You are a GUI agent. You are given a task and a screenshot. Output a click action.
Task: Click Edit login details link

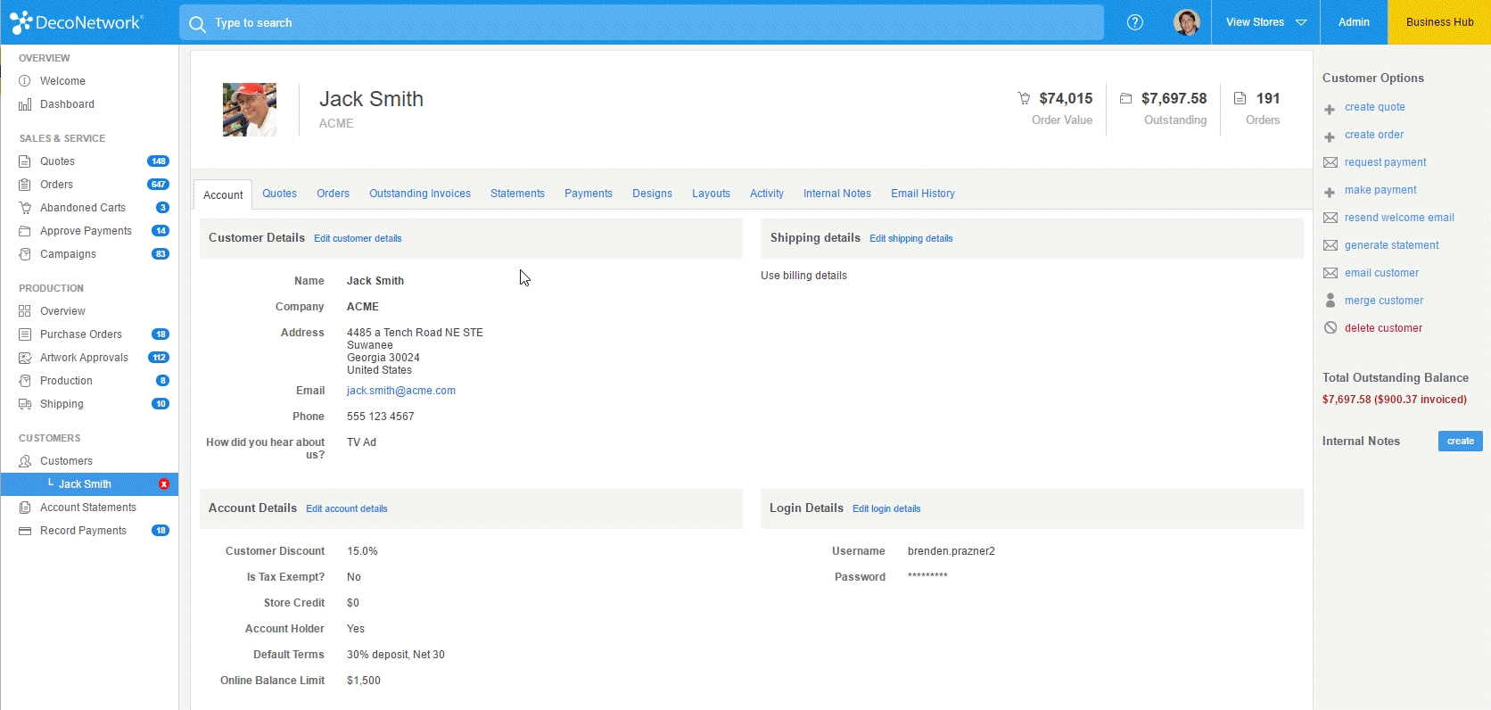click(886, 509)
